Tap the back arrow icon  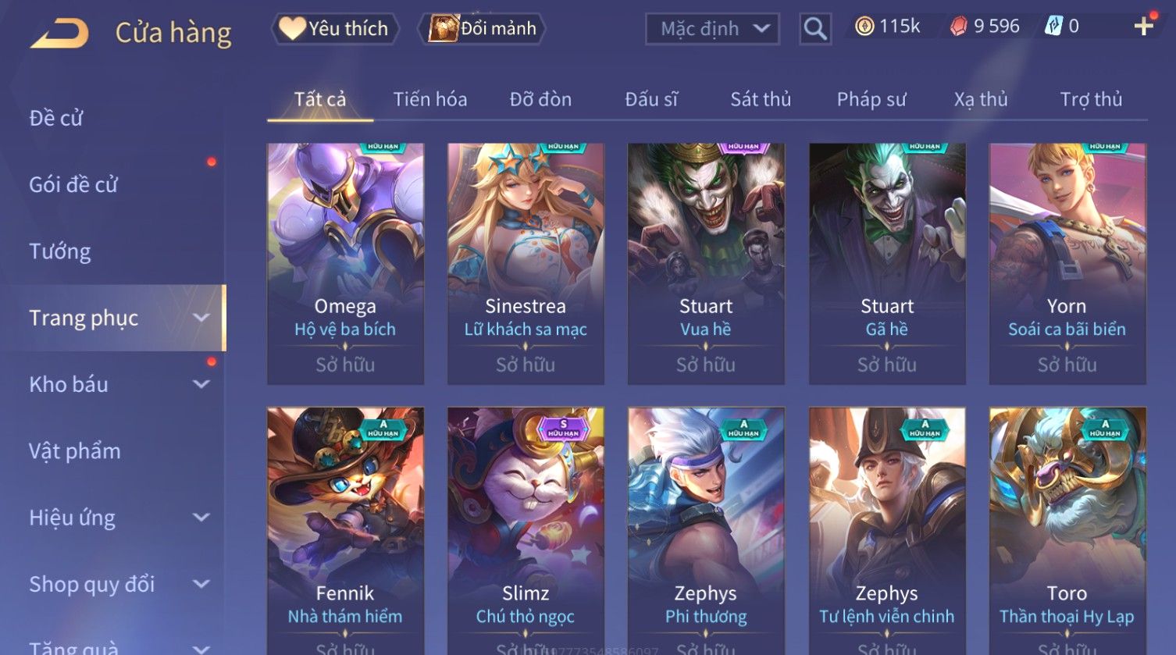(x=59, y=33)
